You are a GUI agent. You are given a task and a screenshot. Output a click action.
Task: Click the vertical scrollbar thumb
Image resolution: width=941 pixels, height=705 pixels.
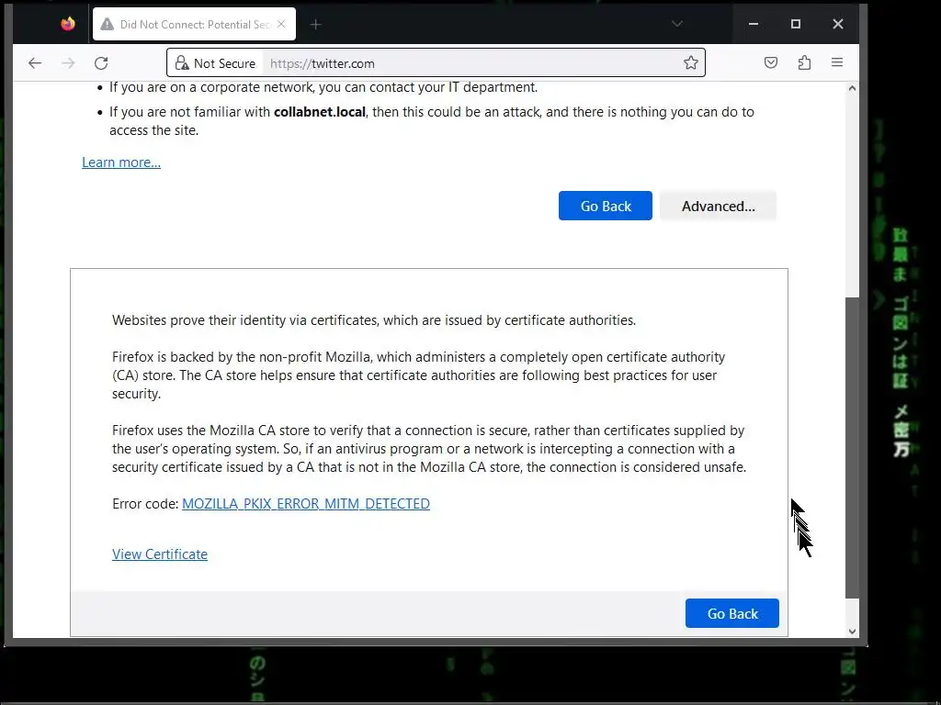coord(852,447)
